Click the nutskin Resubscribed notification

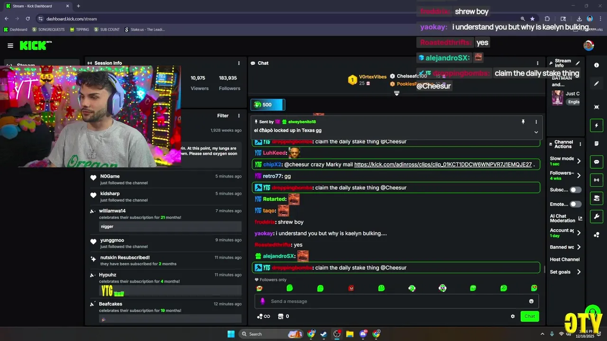click(x=166, y=260)
